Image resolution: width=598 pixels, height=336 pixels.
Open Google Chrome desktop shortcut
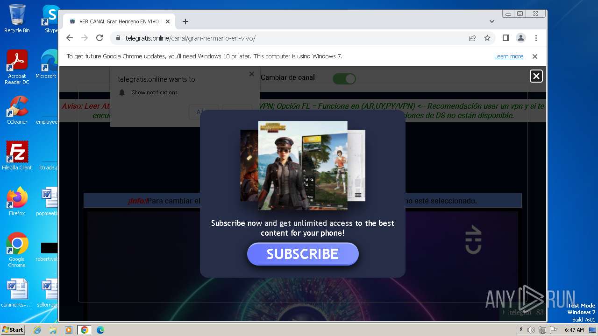point(17,250)
